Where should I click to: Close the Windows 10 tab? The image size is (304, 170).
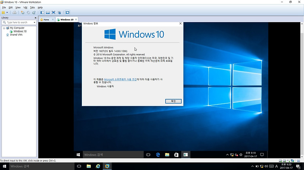coord(76,19)
